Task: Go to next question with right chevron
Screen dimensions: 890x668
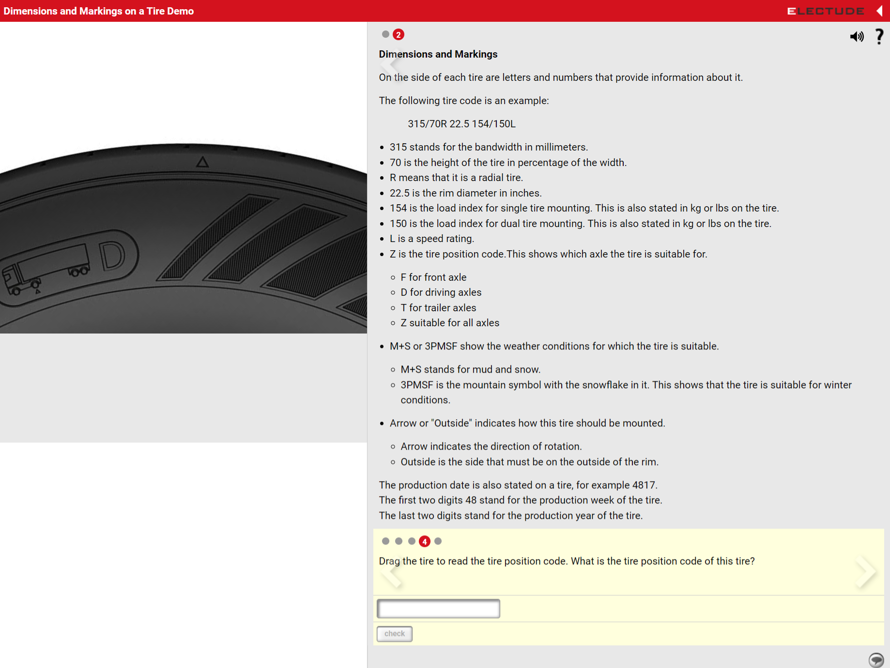Action: [865, 572]
